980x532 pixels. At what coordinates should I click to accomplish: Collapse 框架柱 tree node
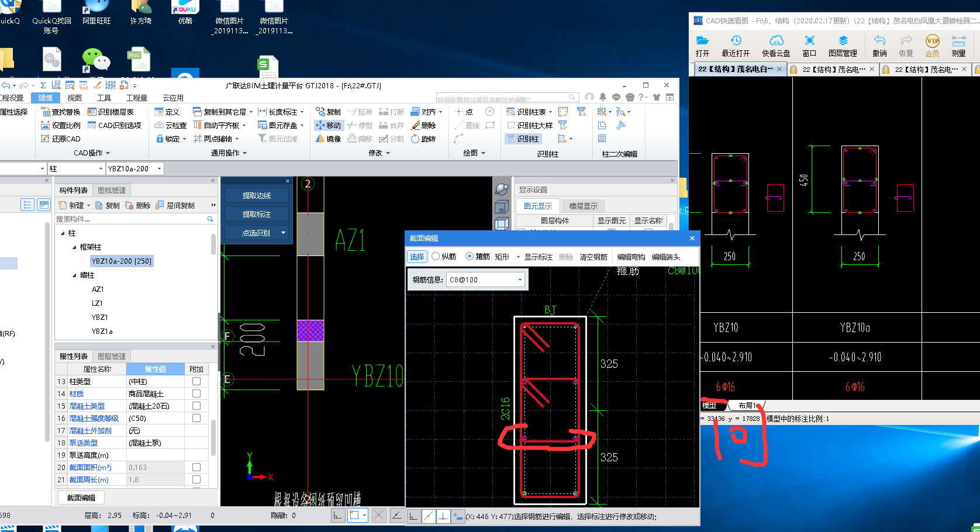[74, 247]
